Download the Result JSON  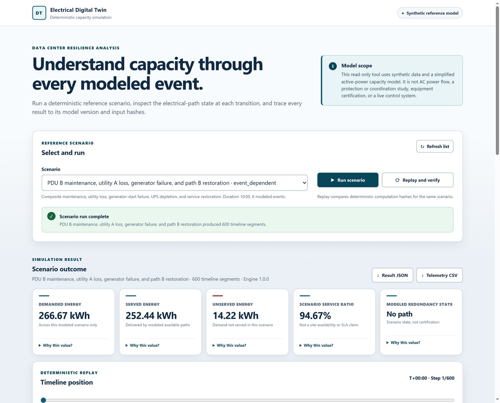point(392,275)
